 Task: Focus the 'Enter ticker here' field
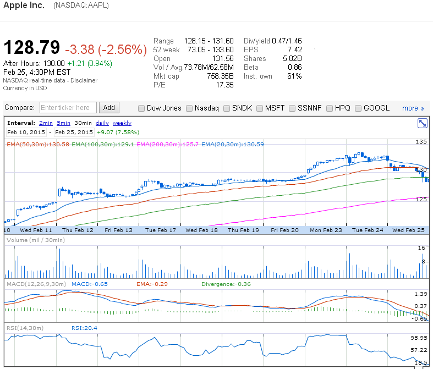[68, 107]
